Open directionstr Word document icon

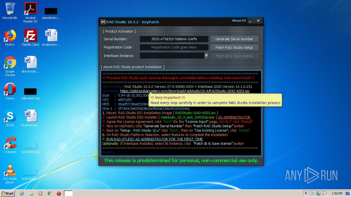30,65
